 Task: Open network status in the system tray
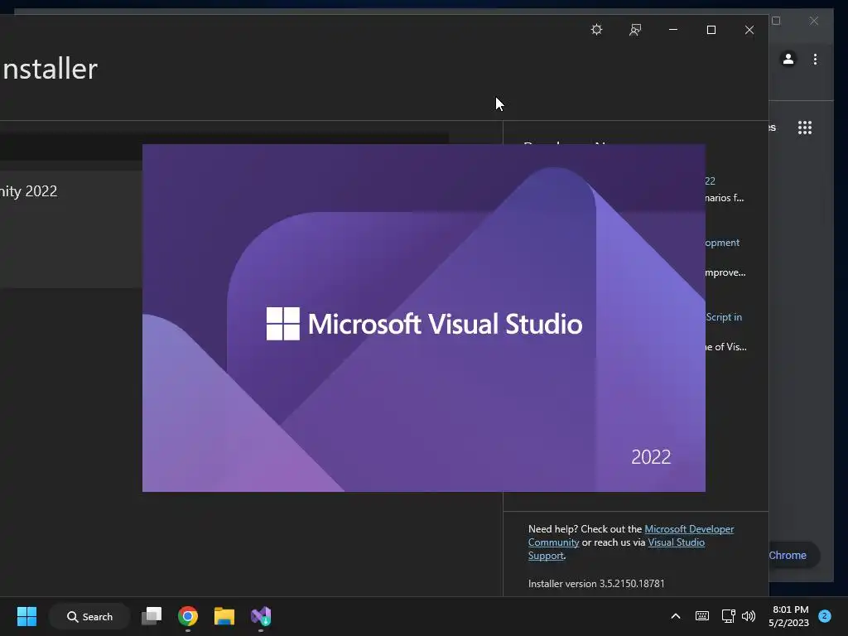click(x=728, y=616)
